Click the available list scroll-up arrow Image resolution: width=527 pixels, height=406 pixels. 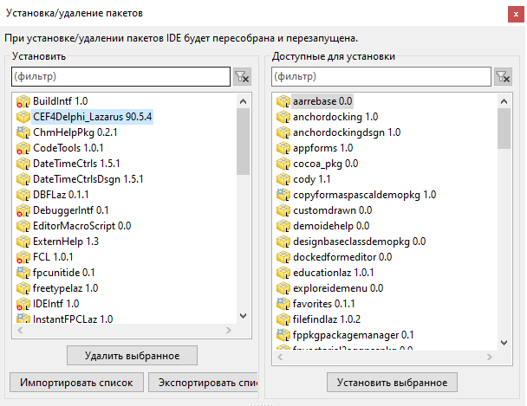[x=504, y=101]
